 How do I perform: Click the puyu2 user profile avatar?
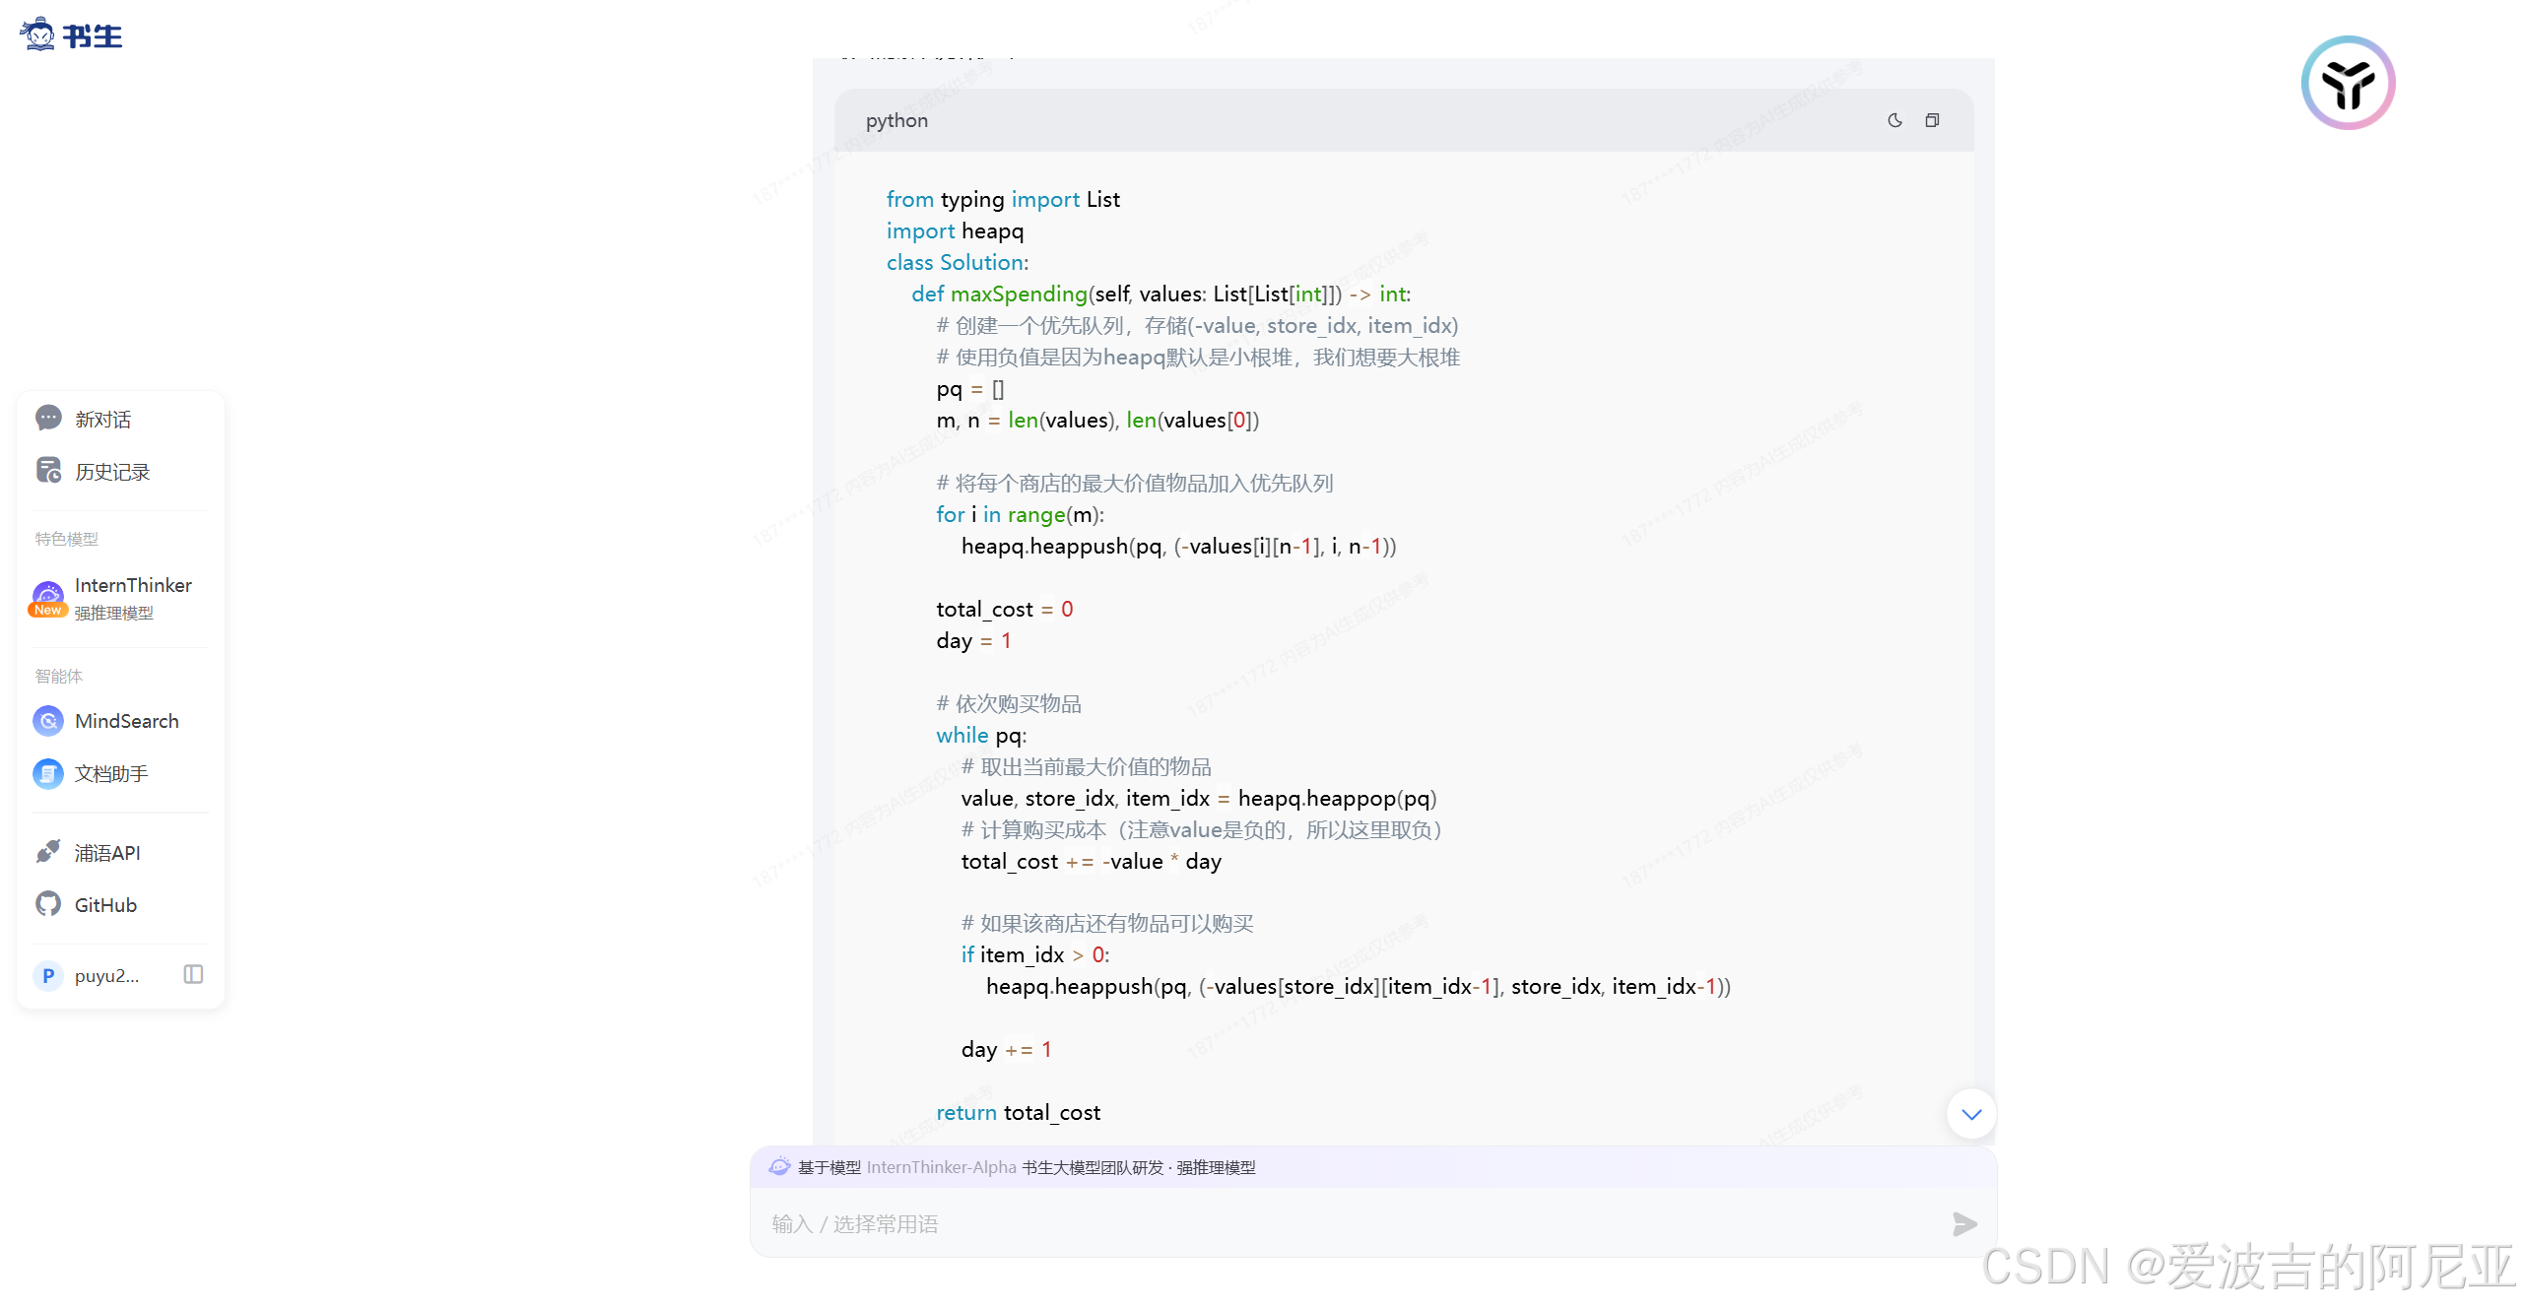(x=48, y=975)
